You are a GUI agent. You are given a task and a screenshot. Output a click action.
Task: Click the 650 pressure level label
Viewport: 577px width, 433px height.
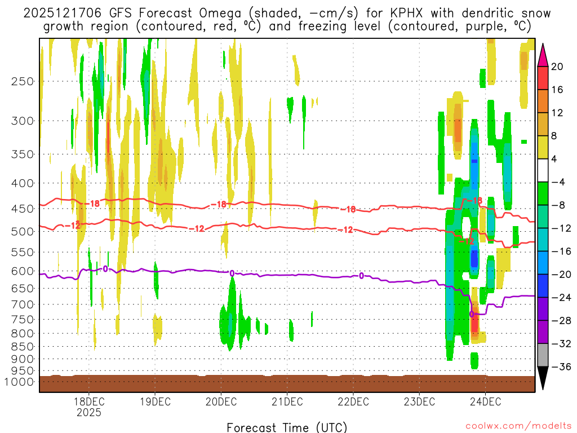(23, 288)
